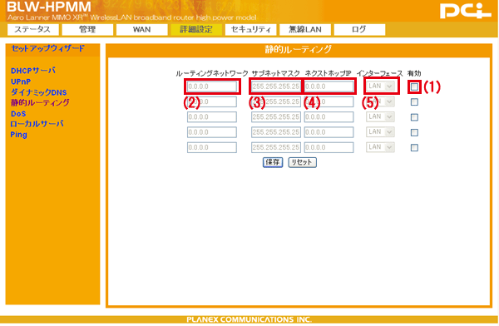
Task: Open first row interface LAN dropdown
Action: click(380, 86)
